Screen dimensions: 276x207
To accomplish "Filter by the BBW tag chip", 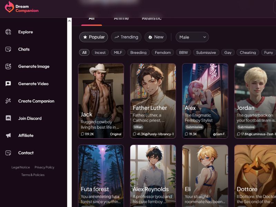I will [184, 52].
